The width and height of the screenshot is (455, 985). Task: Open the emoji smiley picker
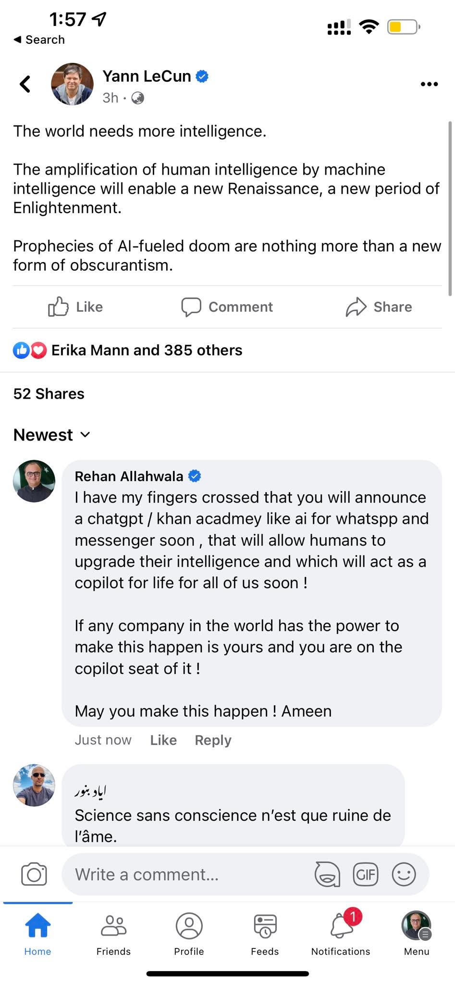click(x=404, y=874)
